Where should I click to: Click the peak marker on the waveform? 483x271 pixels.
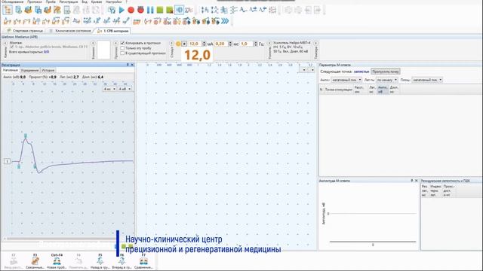tap(26, 135)
